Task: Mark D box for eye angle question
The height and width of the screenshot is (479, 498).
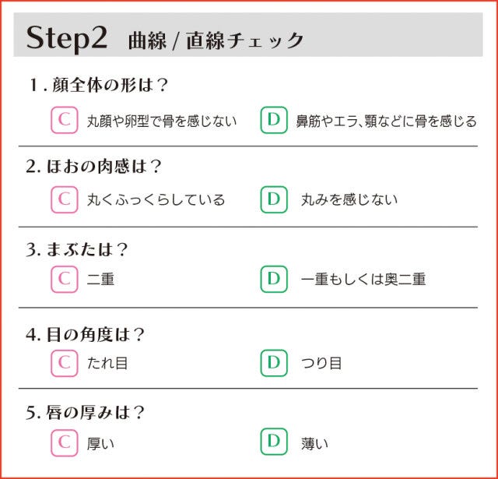Action: pos(273,362)
